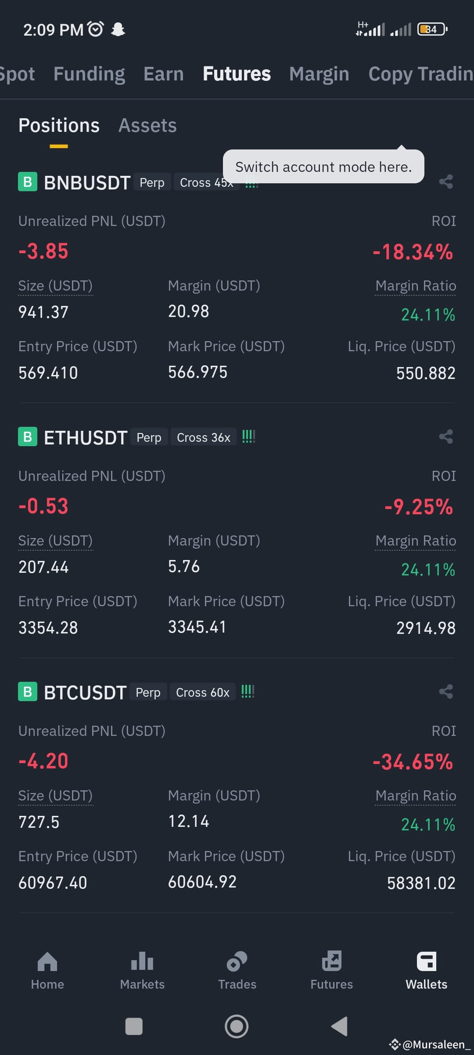Open Markets from bottom navigation
474x1055 pixels.
(142, 971)
